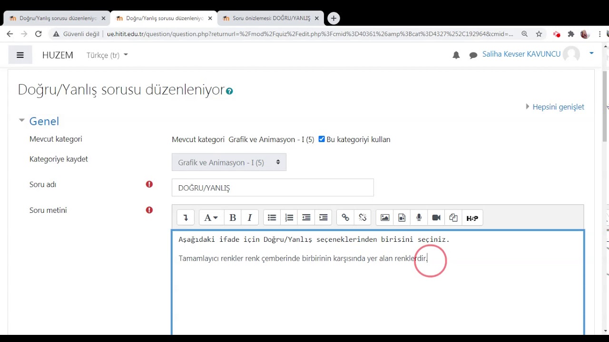Click inside the Soru metini editor area
This screenshot has width=609, height=342.
378,283
